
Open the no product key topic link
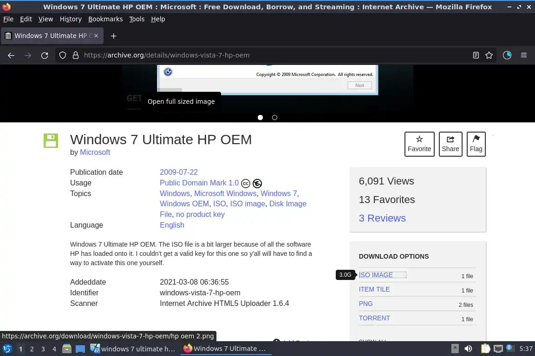(200, 214)
